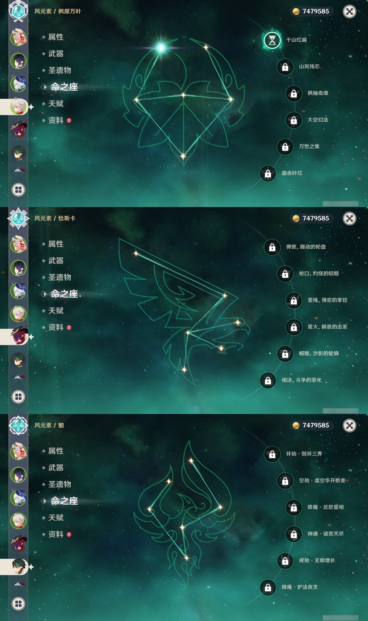Screen dimensions: 368x621
Task: Switch to 圣遗物 tab on 恰斯卡's screen
Action: (60, 277)
